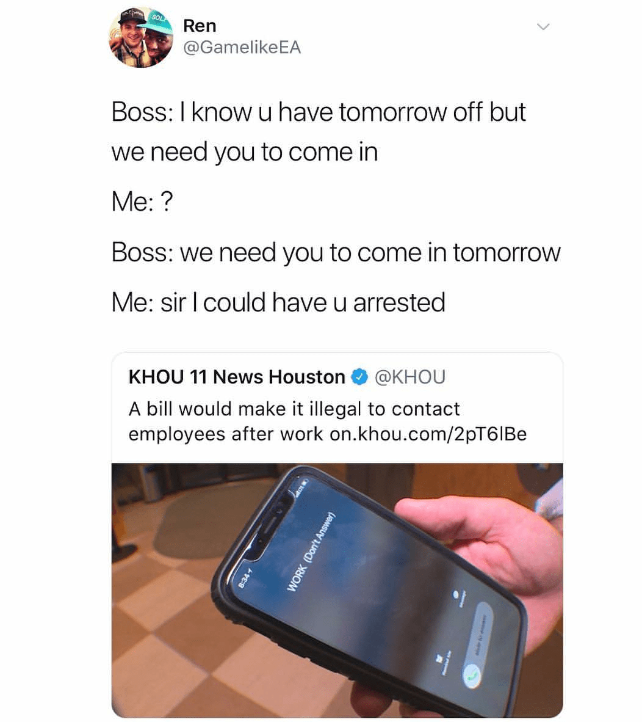Viewport: 642px width, 722px height.
Task: Open the @KHOU handle
Action: point(410,377)
